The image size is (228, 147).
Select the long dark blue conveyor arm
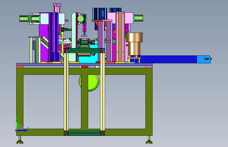[x=167, y=59]
